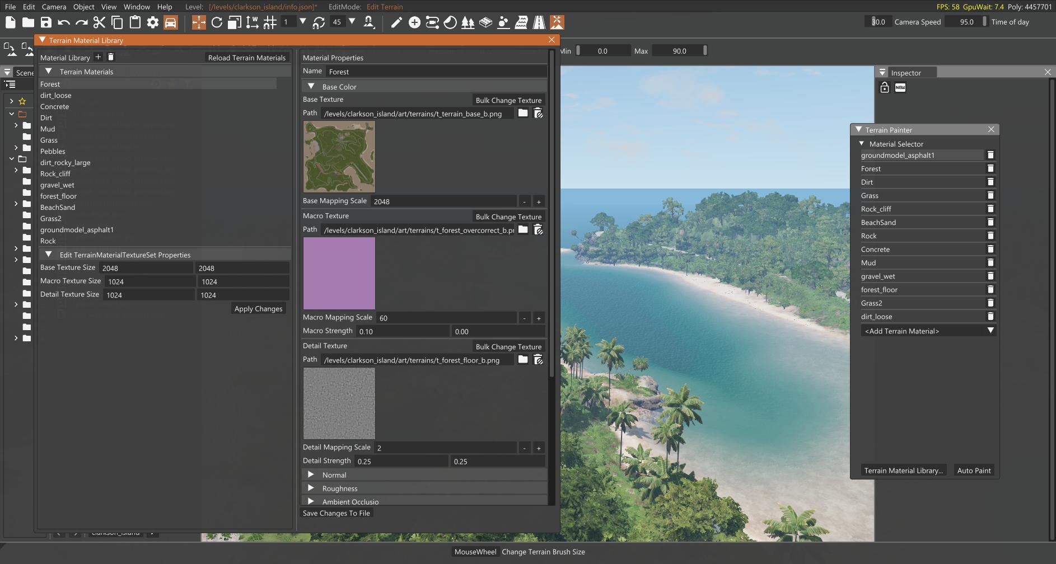The image size is (1056, 564).
Task: Expand the Roughness section
Action: click(311, 488)
